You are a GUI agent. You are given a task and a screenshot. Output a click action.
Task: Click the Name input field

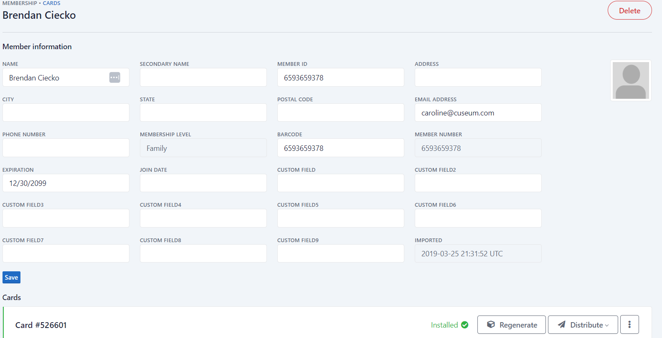tap(66, 78)
